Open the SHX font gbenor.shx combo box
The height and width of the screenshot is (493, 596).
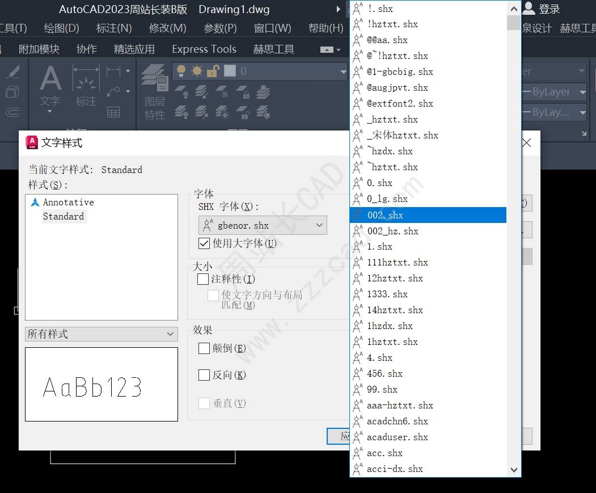[263, 225]
